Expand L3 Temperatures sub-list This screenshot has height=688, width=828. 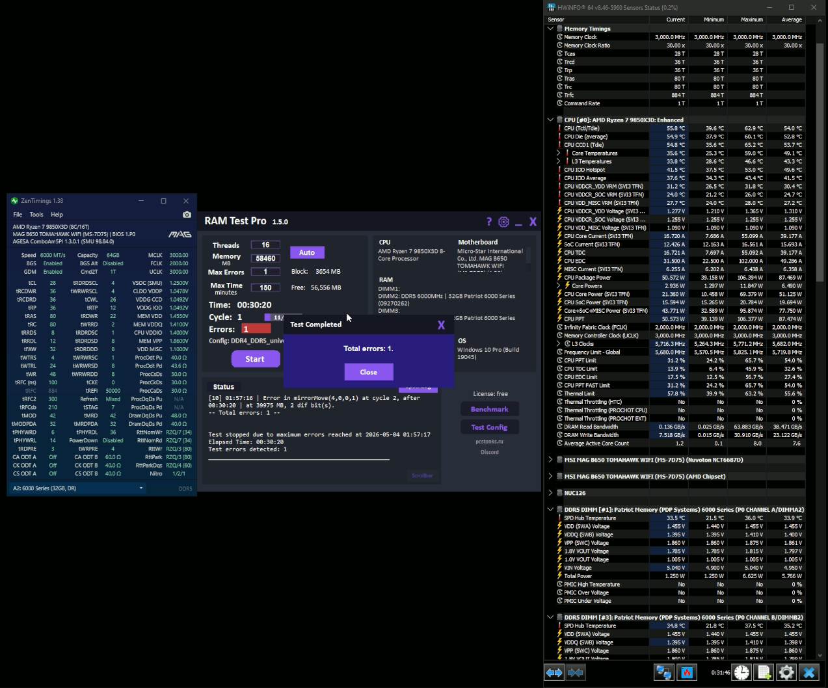(559, 161)
